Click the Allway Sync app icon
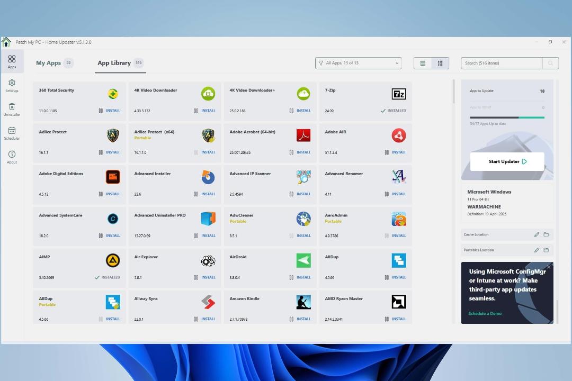 [208, 302]
